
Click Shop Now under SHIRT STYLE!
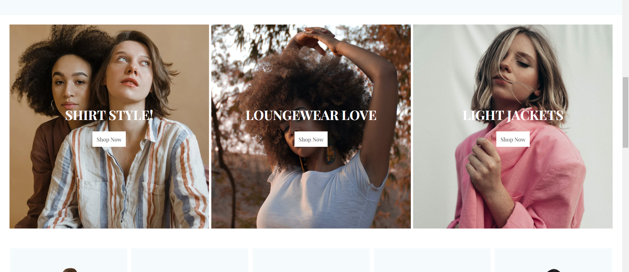(109, 139)
